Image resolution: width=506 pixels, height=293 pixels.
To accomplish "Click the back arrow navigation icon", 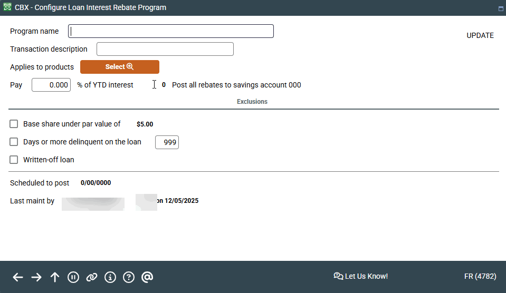I will (18, 277).
